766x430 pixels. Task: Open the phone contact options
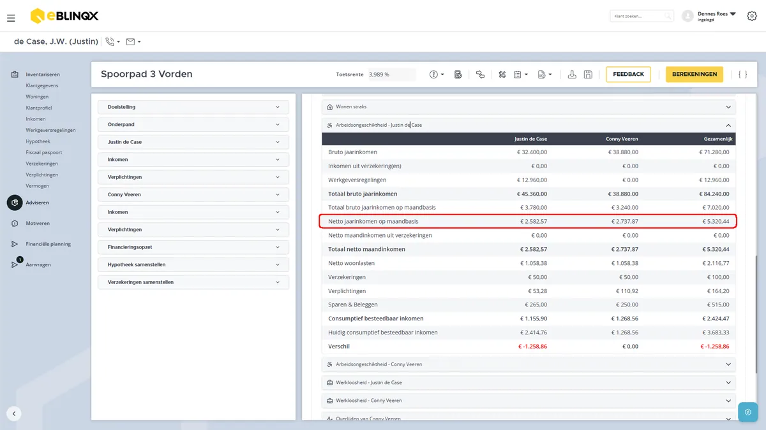click(x=113, y=42)
